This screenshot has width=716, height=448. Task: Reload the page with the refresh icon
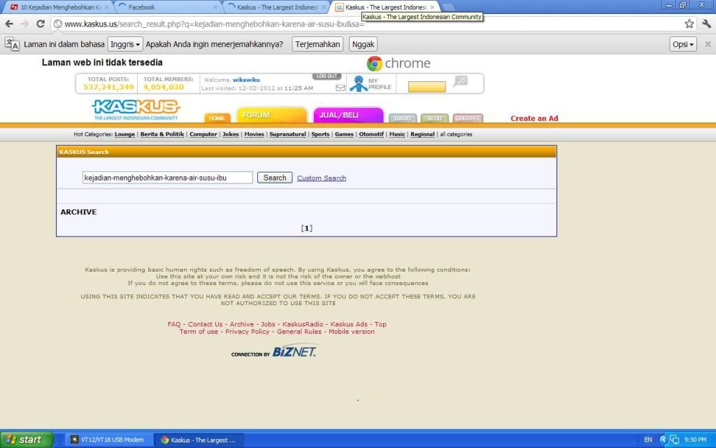(41, 24)
